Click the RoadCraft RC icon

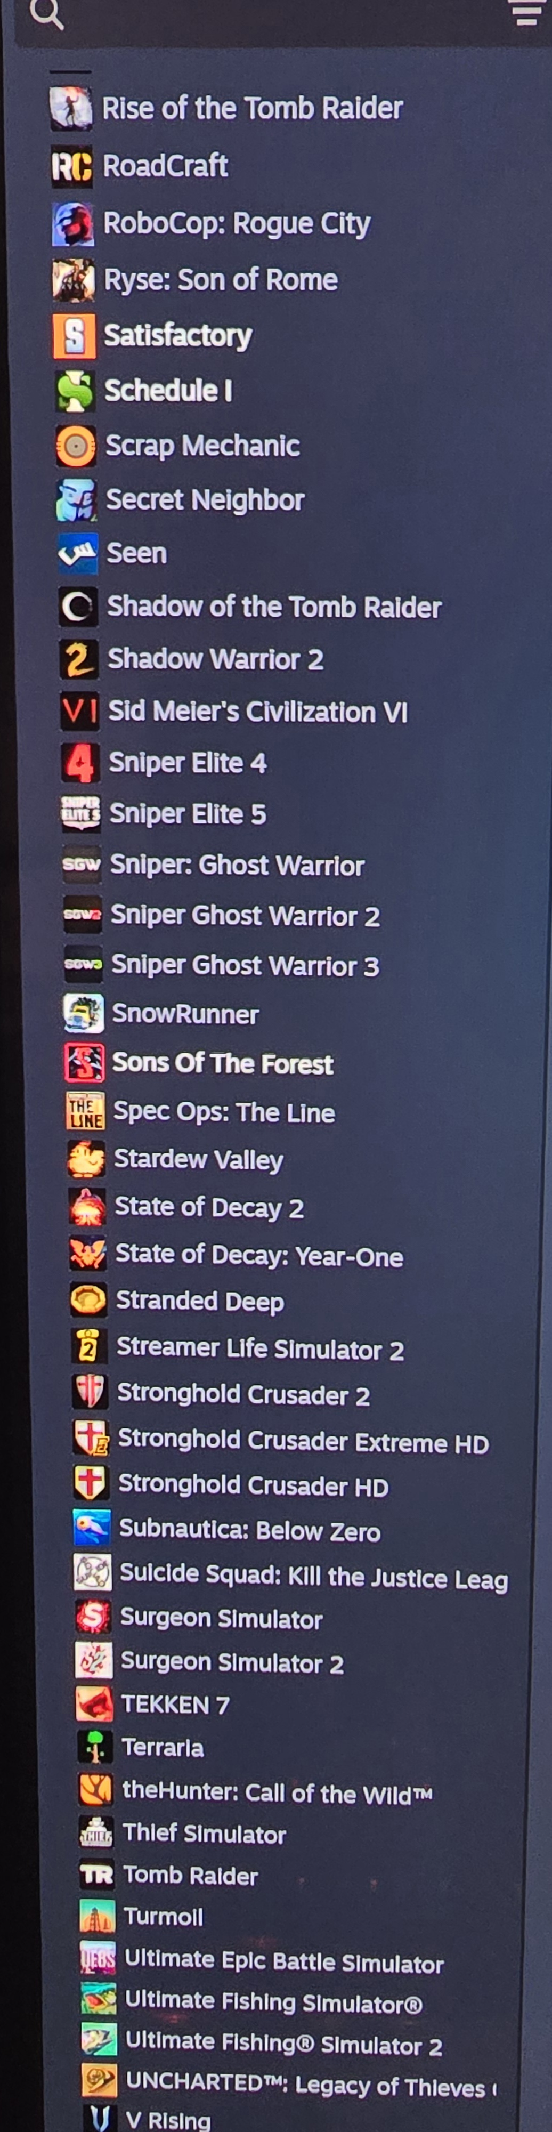(x=72, y=166)
